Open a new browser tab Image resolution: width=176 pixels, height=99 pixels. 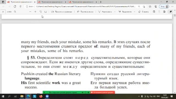[101, 2]
